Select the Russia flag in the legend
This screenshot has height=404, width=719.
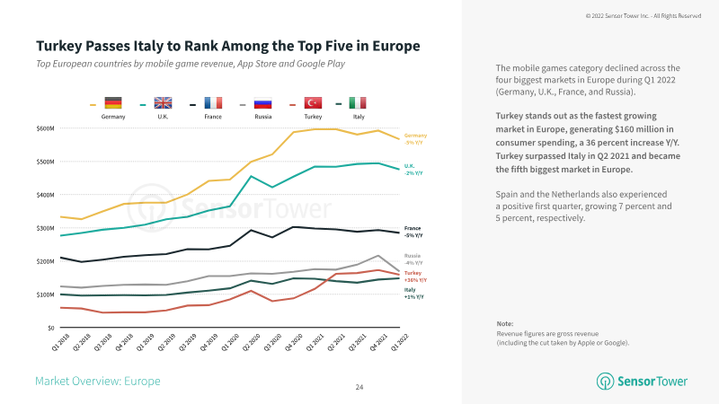point(262,103)
